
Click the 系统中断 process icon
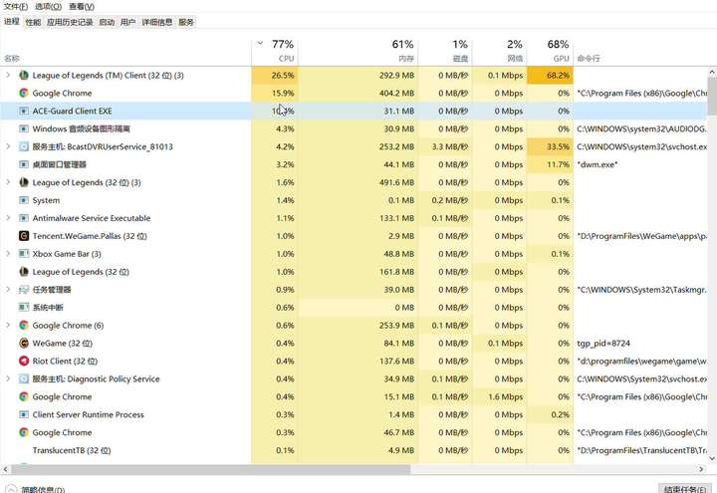pyautogui.click(x=24, y=308)
